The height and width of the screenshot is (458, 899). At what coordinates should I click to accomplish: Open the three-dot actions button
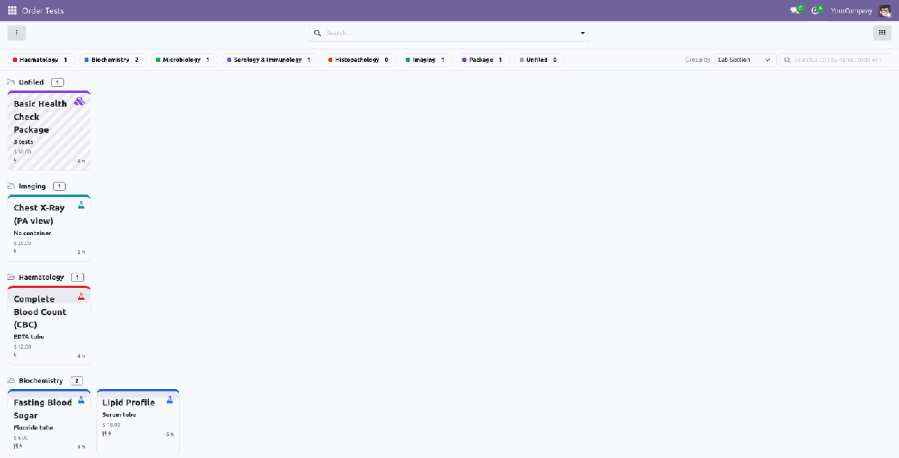[x=16, y=33]
